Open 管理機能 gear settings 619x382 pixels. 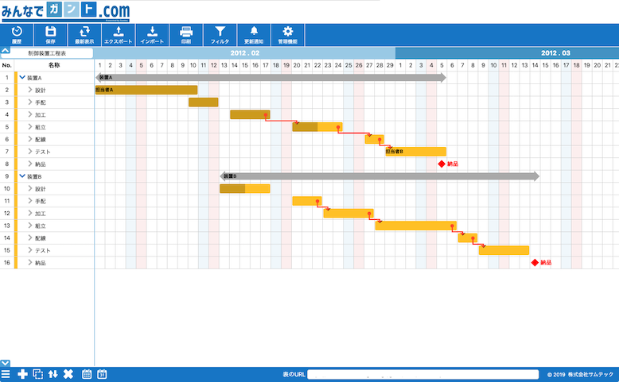pyautogui.click(x=288, y=32)
